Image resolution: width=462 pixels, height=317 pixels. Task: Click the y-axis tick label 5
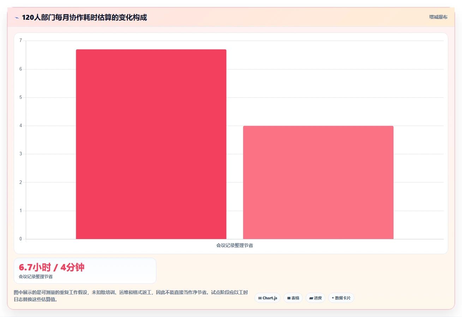pos(20,97)
